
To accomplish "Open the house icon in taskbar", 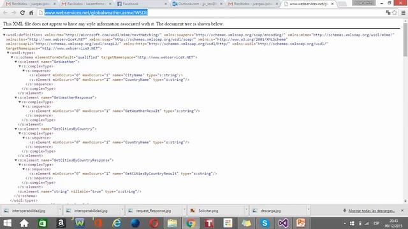I will [x=24, y=223].
